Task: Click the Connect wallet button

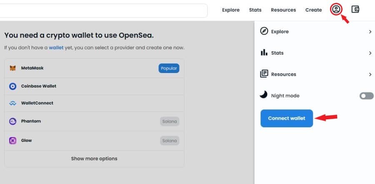Action: coord(287,118)
